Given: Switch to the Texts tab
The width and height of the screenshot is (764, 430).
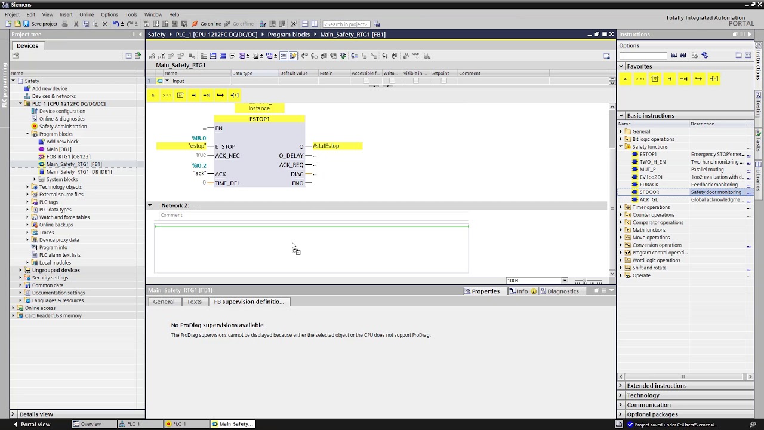Looking at the screenshot, I should click(194, 302).
